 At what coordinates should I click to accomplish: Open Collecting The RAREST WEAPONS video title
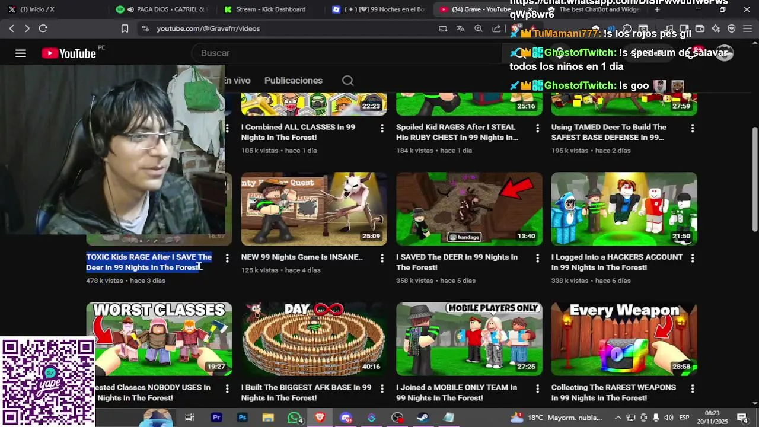pos(614,393)
